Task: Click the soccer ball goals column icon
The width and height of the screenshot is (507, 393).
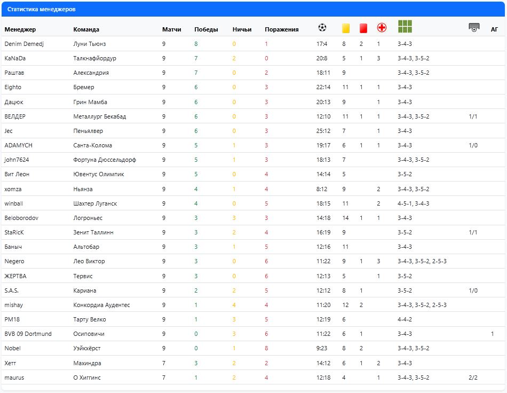Action: click(x=322, y=27)
